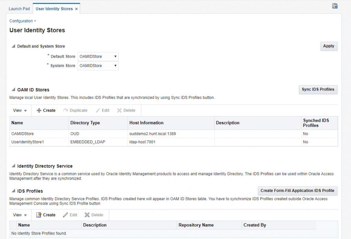Click the Sync IDS Profiles button

[318, 89]
